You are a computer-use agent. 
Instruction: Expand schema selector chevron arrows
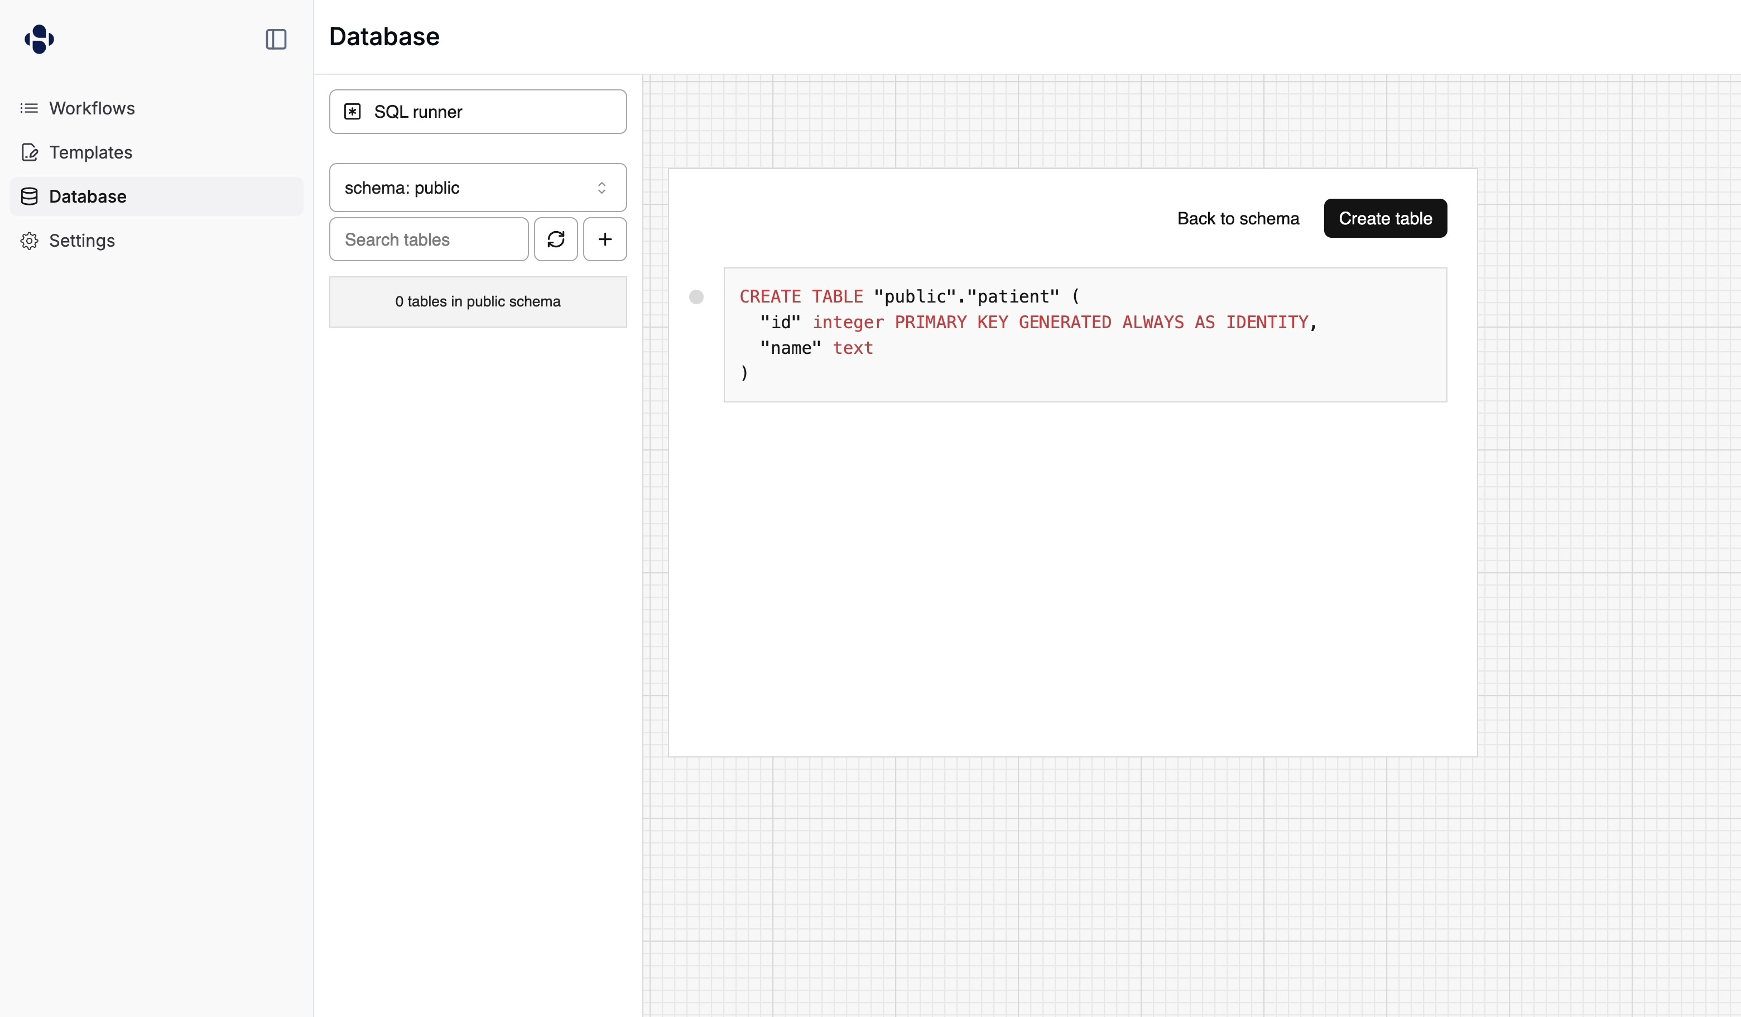tap(602, 188)
